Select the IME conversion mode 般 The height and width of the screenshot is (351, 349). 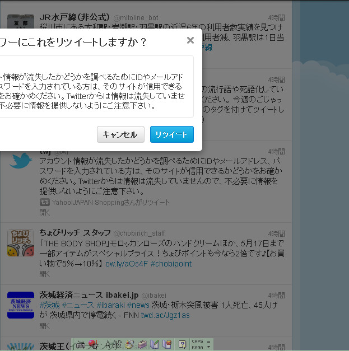[118, 344]
